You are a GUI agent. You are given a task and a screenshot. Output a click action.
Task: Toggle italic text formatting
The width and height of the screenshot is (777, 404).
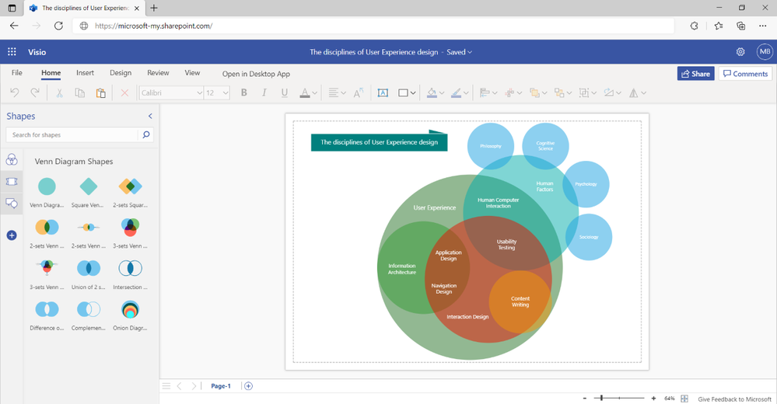click(x=264, y=93)
